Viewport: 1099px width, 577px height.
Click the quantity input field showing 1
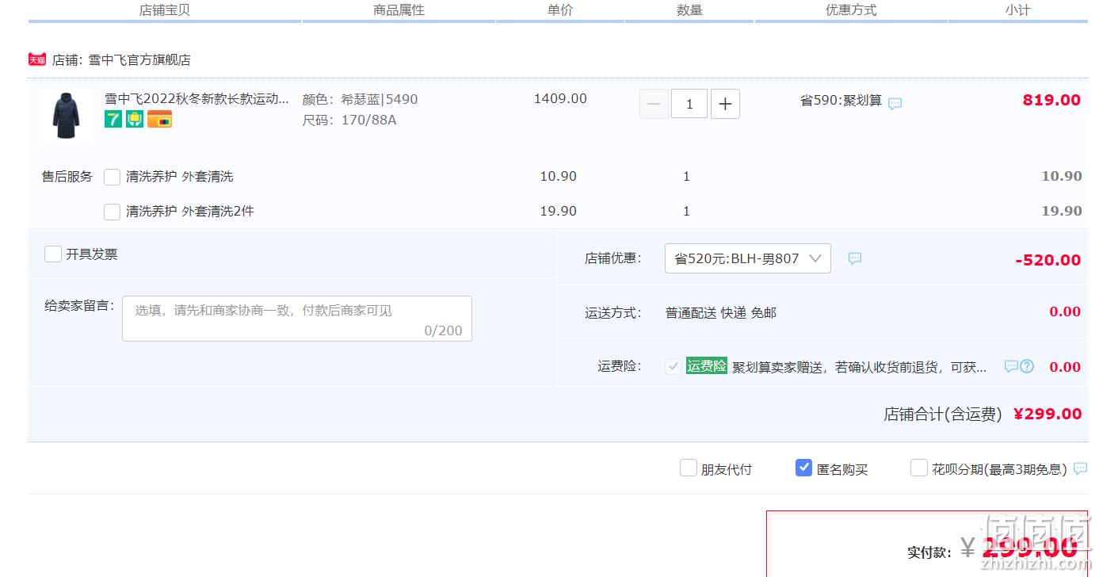click(x=689, y=104)
